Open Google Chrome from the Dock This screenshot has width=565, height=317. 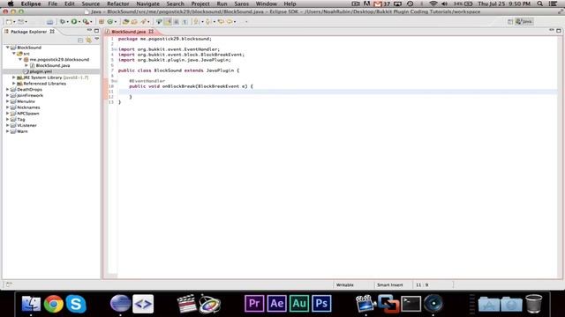pyautogui.click(x=54, y=304)
